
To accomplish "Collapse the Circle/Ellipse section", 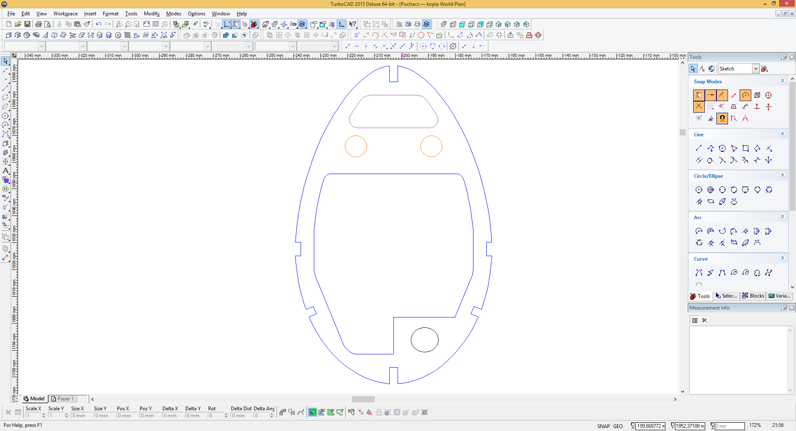I will pos(782,175).
